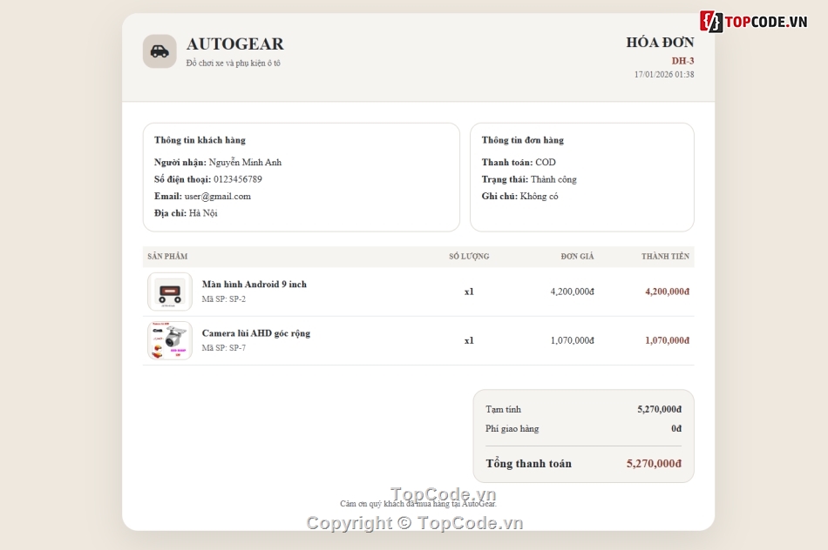
Task: Click the email user@gmail.com
Action: 218,196
